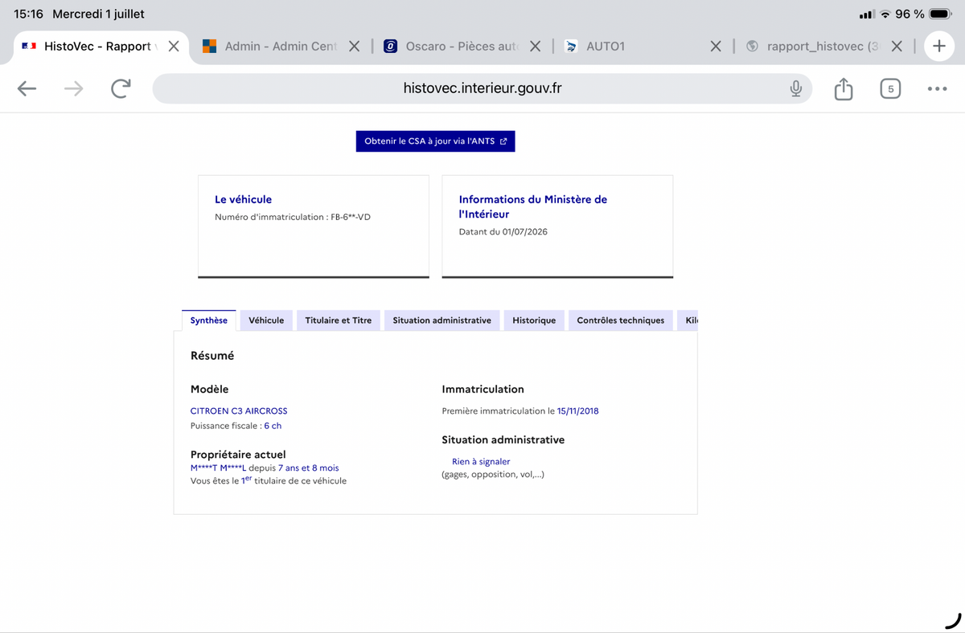965x633 pixels.
Task: Click the Rien à signaler status
Action: pos(481,462)
